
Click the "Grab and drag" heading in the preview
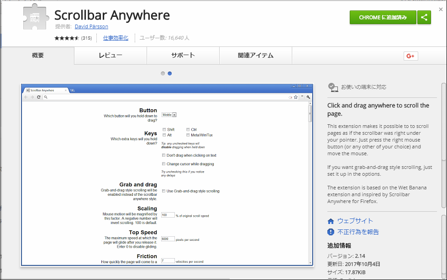tap(138, 184)
